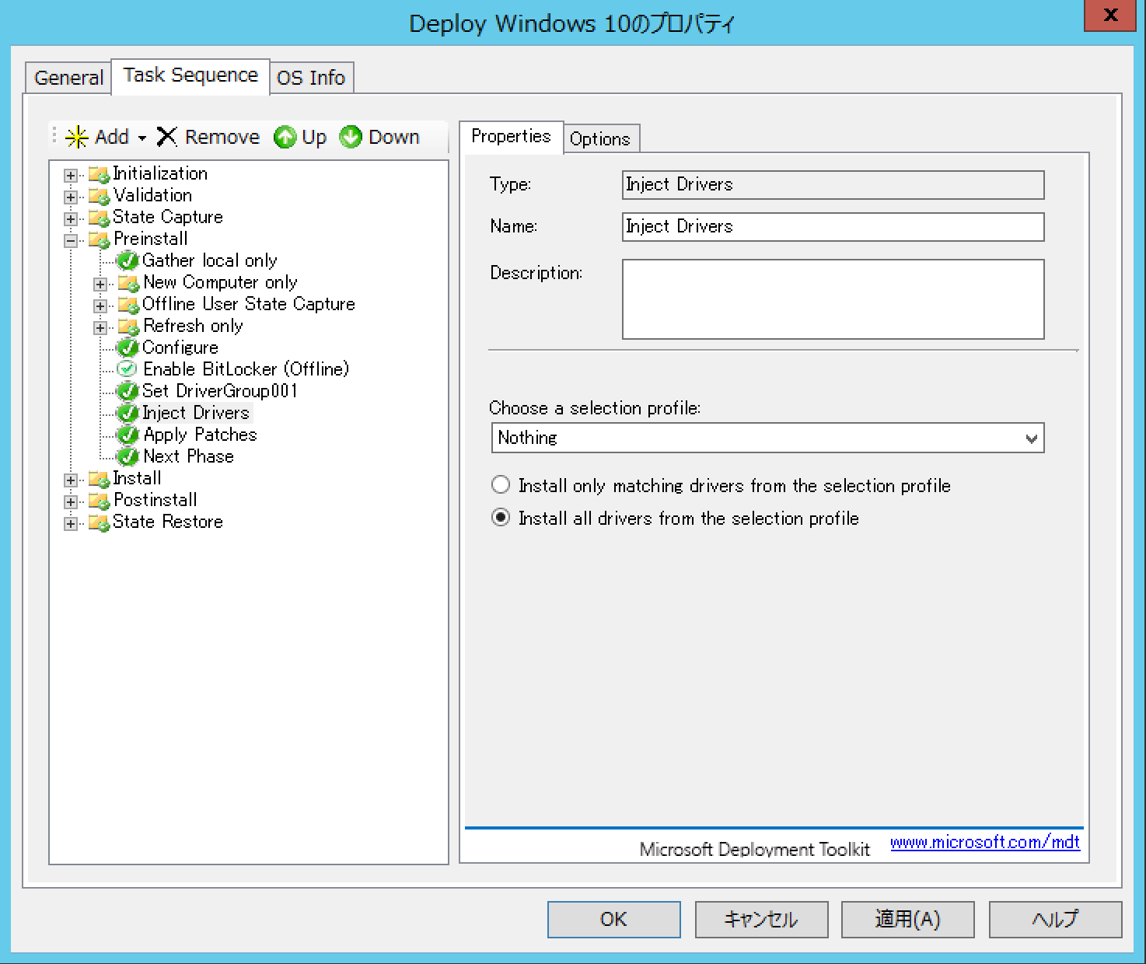The width and height of the screenshot is (1146, 964).
Task: Collapse the Preinstall group
Action: [x=71, y=240]
